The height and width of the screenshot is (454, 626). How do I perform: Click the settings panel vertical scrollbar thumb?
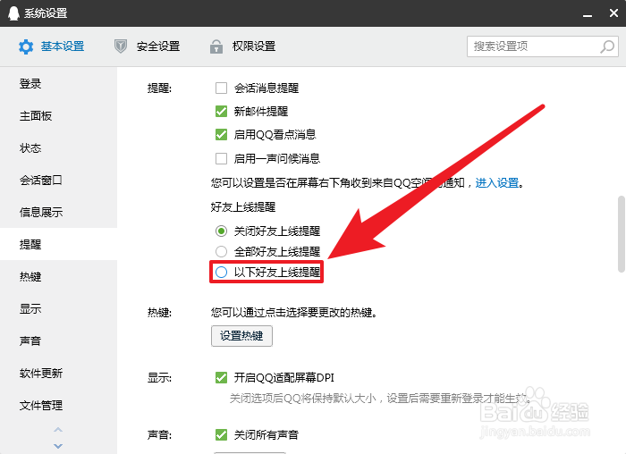tap(622, 234)
